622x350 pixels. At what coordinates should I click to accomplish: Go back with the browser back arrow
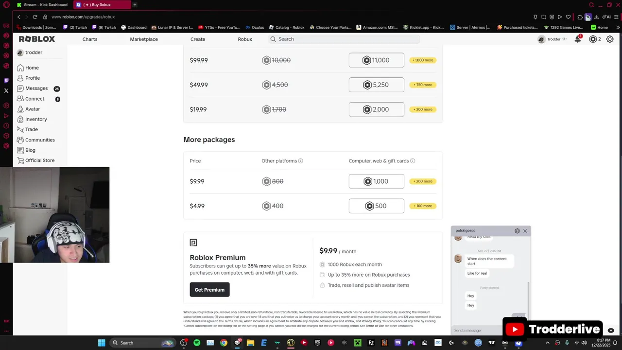(19, 17)
